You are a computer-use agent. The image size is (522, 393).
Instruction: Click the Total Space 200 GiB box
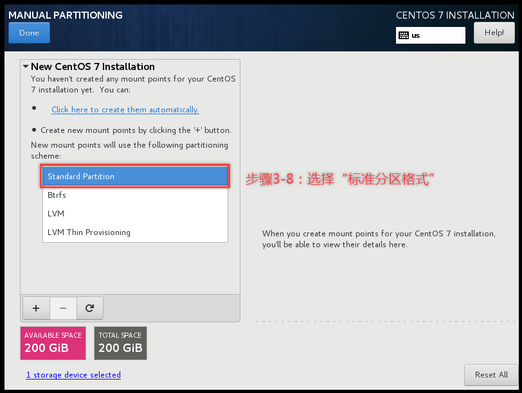tap(120, 343)
